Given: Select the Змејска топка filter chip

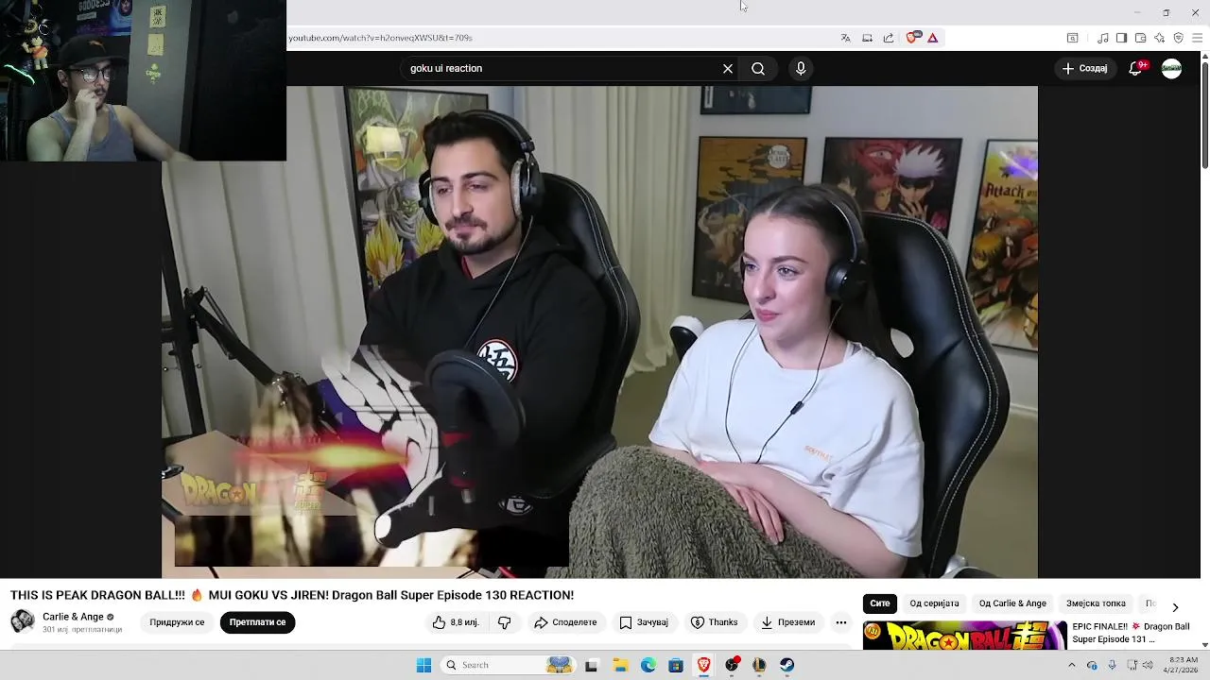Looking at the screenshot, I should click(x=1096, y=603).
